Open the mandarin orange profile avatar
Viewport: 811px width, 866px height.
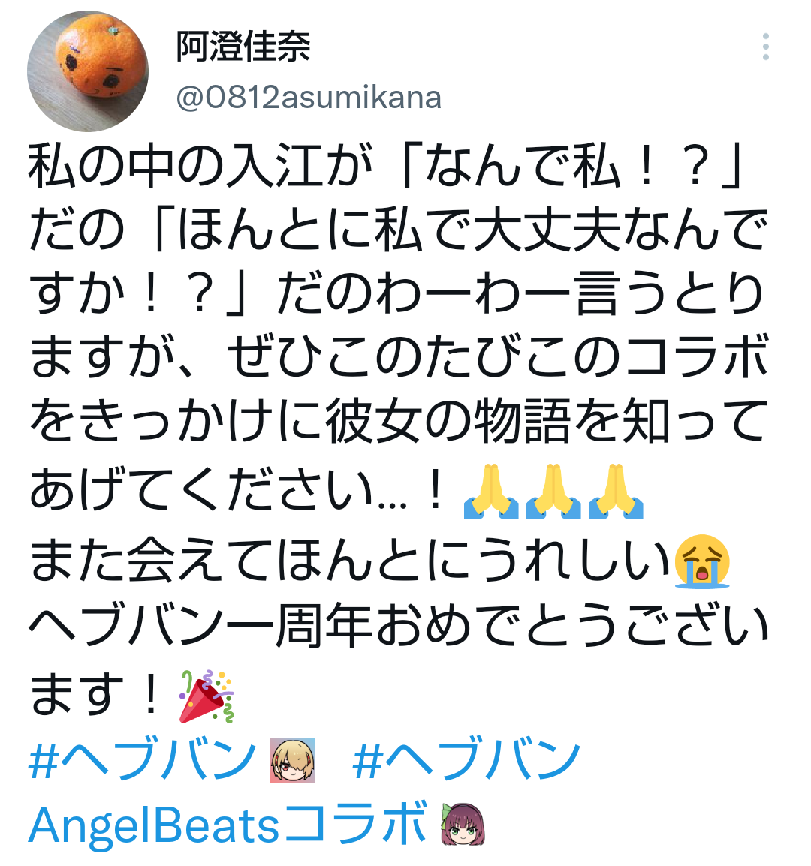(x=88, y=71)
